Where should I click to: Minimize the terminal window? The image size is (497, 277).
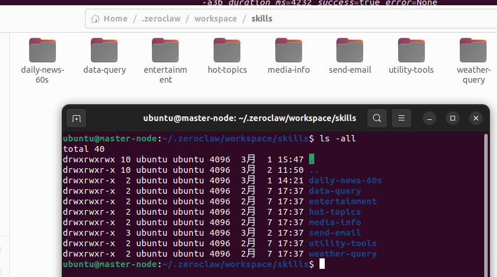[429, 118]
